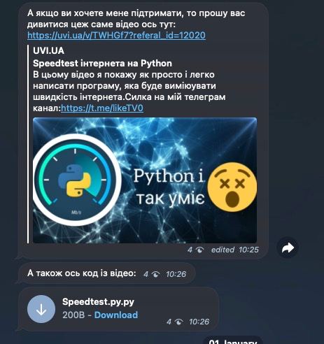Open the Speedtest video preview thumbnail

145,180
